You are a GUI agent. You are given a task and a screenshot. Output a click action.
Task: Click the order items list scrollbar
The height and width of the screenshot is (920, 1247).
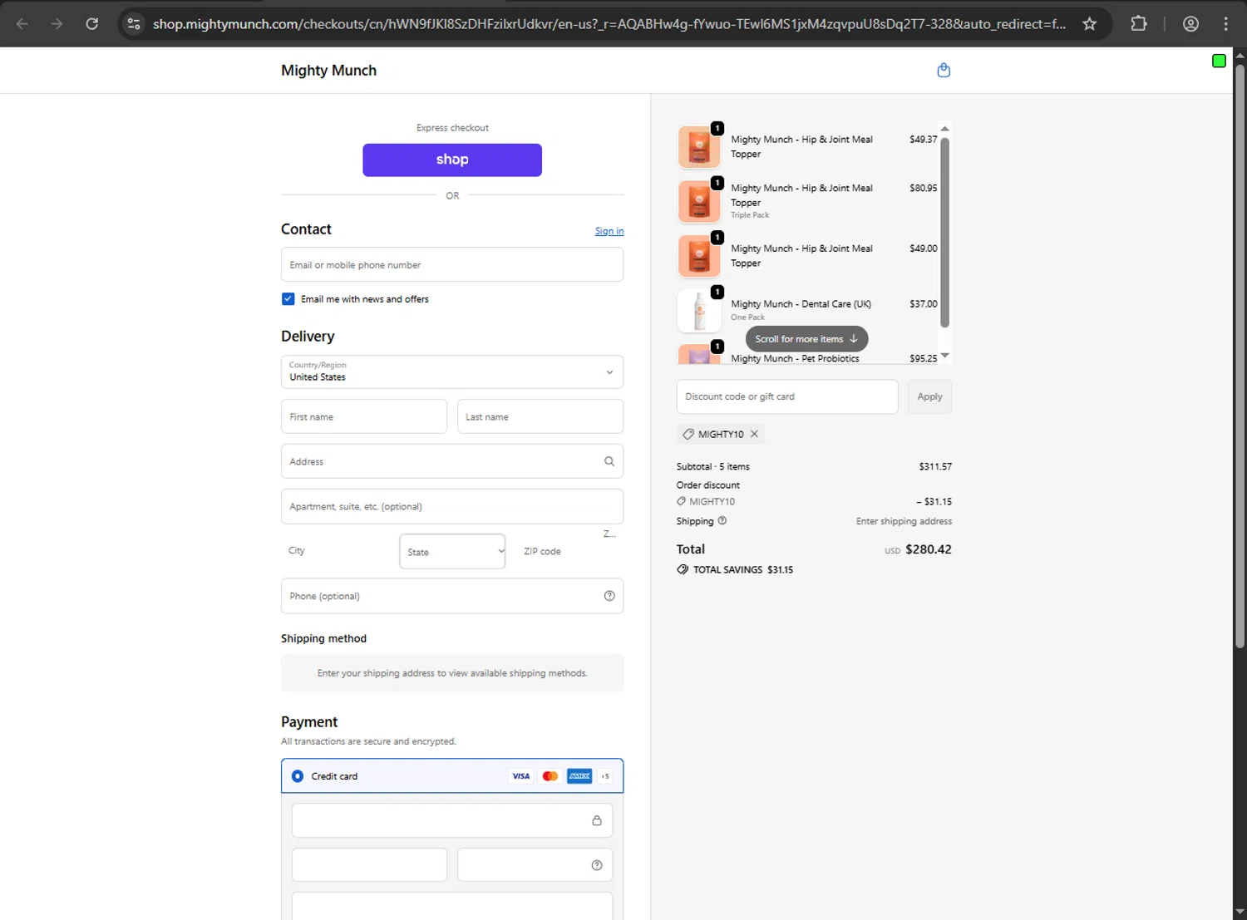tap(944, 233)
